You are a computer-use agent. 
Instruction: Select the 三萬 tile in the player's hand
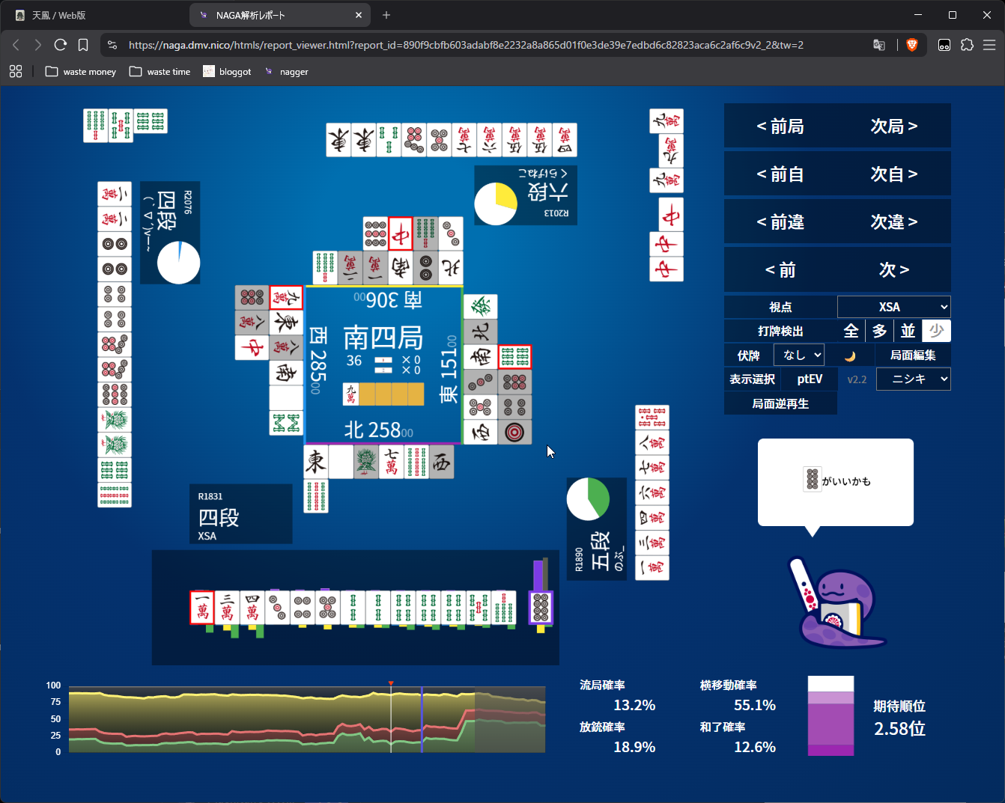[228, 607]
